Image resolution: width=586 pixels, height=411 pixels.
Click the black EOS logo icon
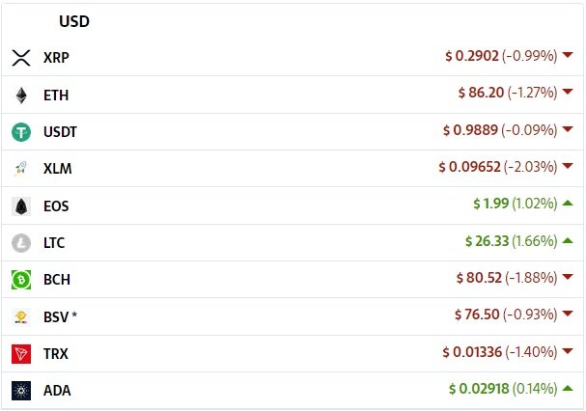pos(21,206)
